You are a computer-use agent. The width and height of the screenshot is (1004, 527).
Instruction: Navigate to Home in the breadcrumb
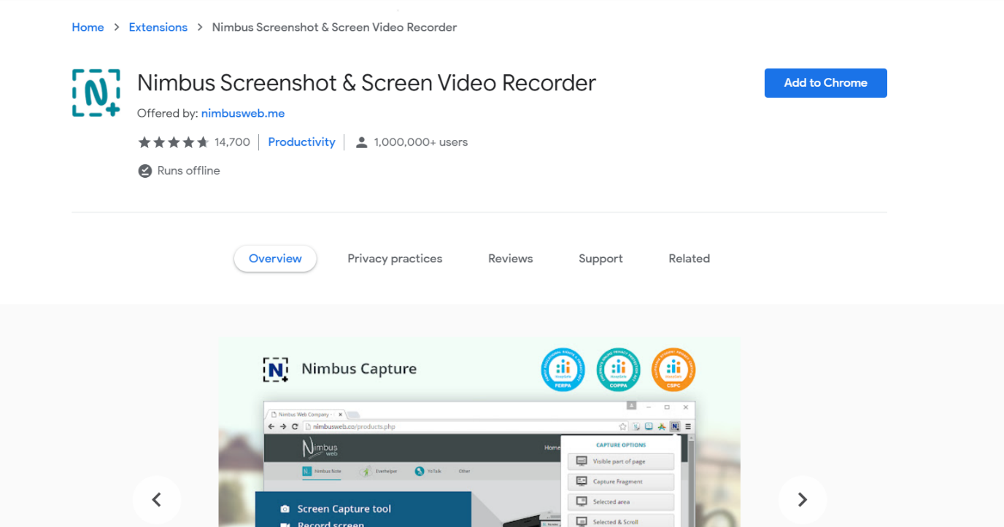coord(88,28)
